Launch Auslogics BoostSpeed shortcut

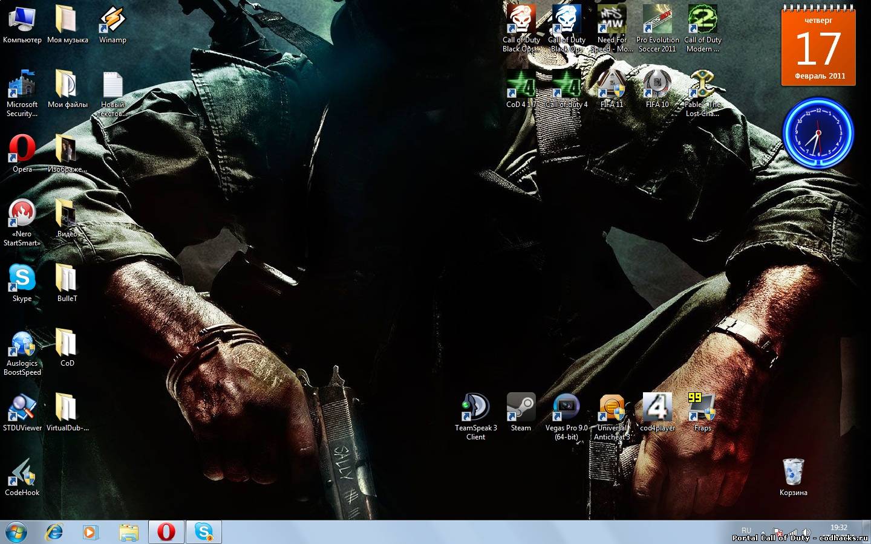tap(22, 352)
